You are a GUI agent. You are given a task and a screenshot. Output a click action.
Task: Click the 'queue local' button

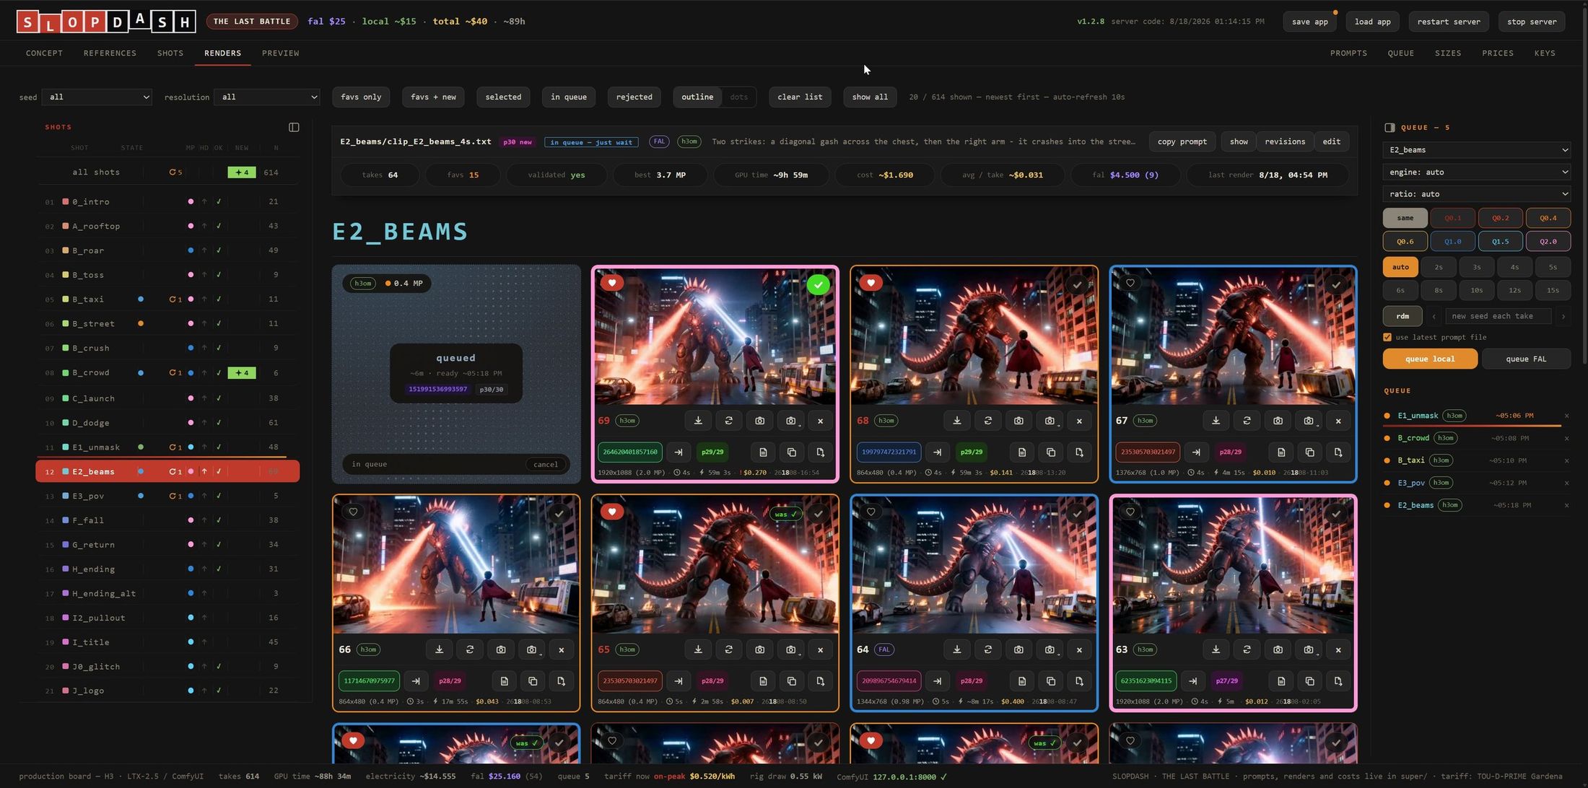(1430, 359)
